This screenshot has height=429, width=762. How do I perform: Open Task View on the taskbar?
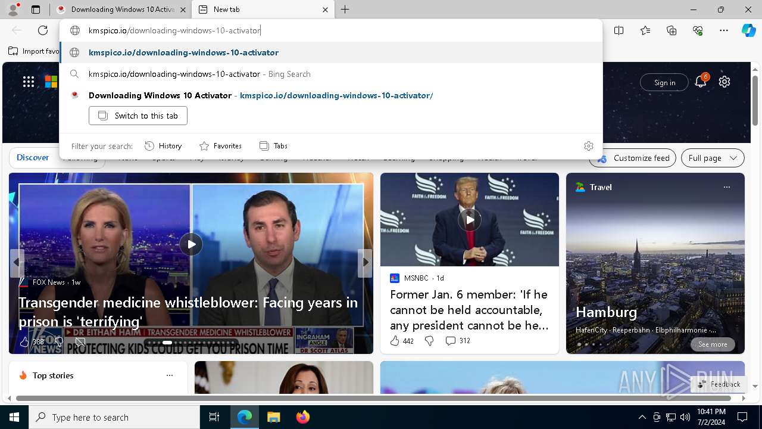click(214, 417)
